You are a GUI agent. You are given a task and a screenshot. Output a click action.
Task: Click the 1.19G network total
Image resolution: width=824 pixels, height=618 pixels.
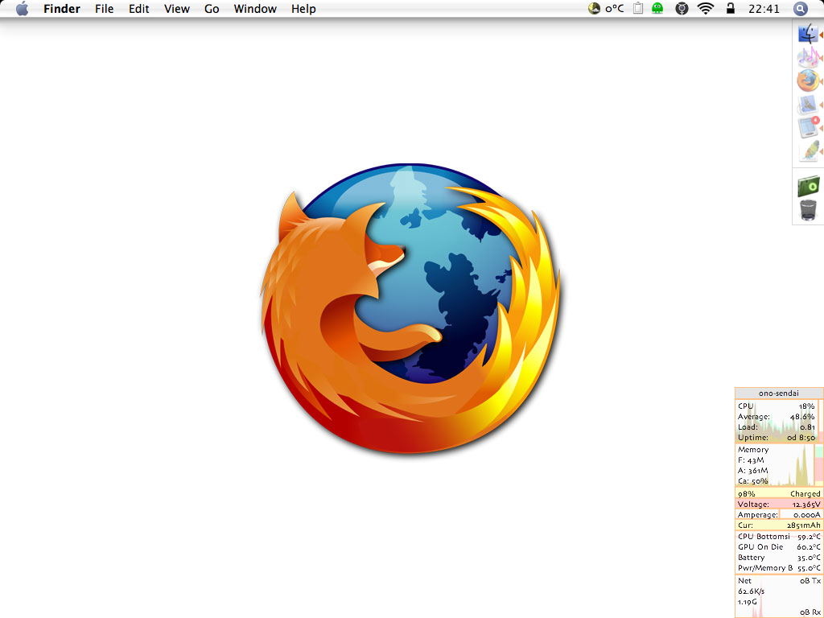tap(748, 602)
